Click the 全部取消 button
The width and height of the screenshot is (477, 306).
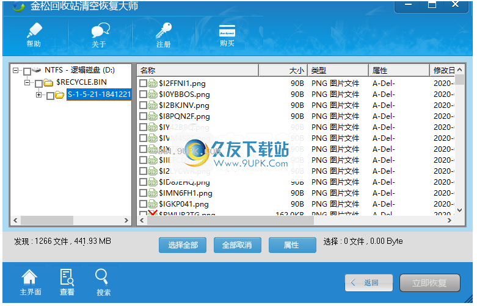coord(238,245)
